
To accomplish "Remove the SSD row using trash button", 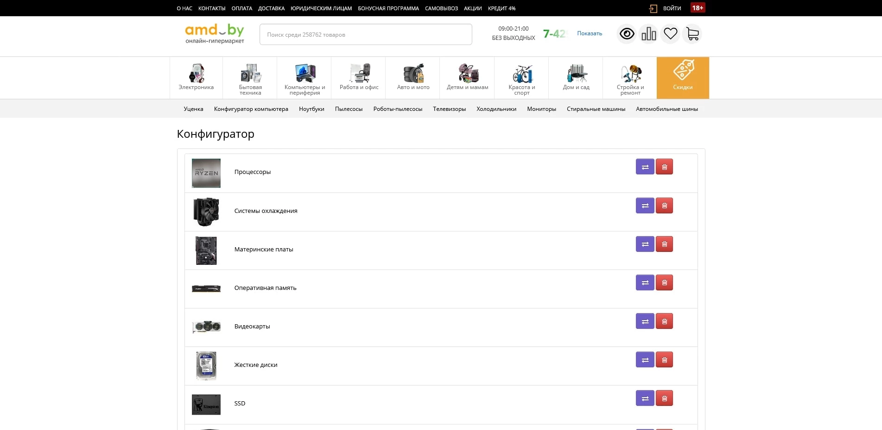I will click(664, 398).
